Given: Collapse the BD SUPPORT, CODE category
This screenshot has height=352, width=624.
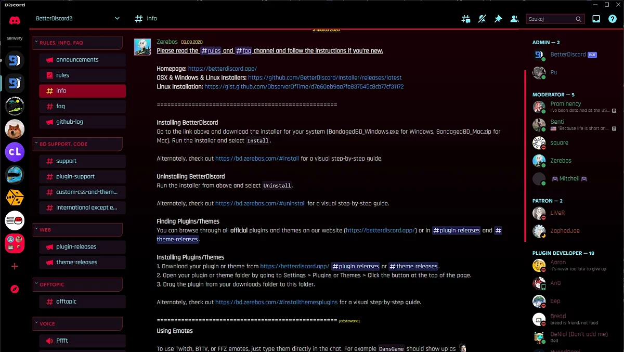Looking at the screenshot, I should tap(77, 144).
